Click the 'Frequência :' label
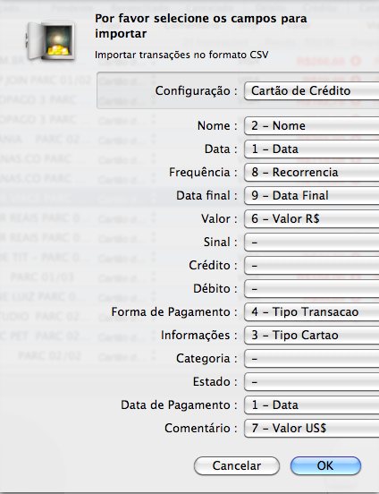 (x=203, y=173)
